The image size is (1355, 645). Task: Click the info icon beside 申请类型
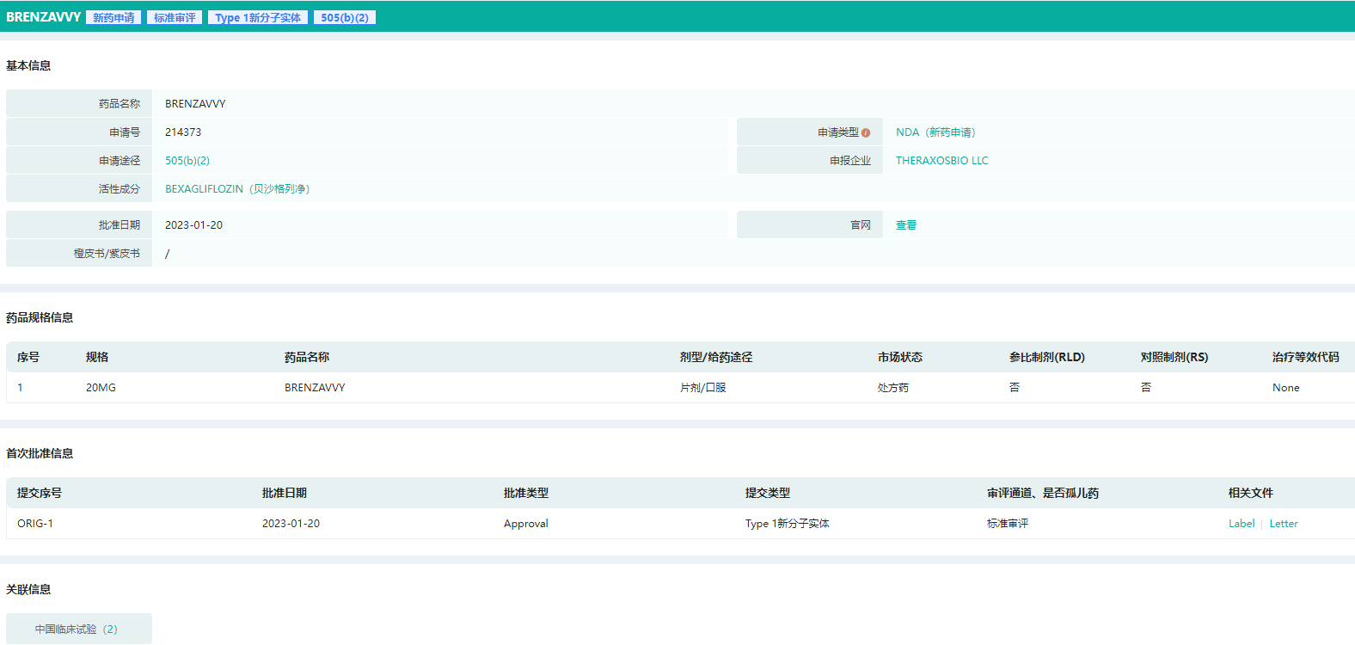click(866, 132)
